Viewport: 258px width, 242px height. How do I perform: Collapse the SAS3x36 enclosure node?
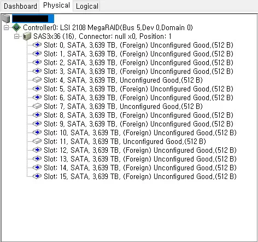17,36
